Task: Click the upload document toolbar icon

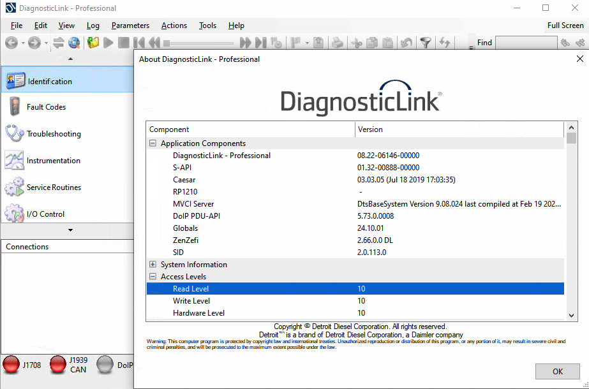Action: [x=318, y=43]
